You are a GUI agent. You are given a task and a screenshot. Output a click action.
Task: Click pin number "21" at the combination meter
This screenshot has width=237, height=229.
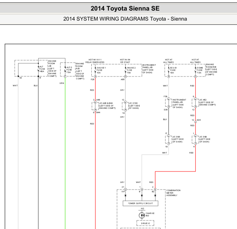(123, 187)
